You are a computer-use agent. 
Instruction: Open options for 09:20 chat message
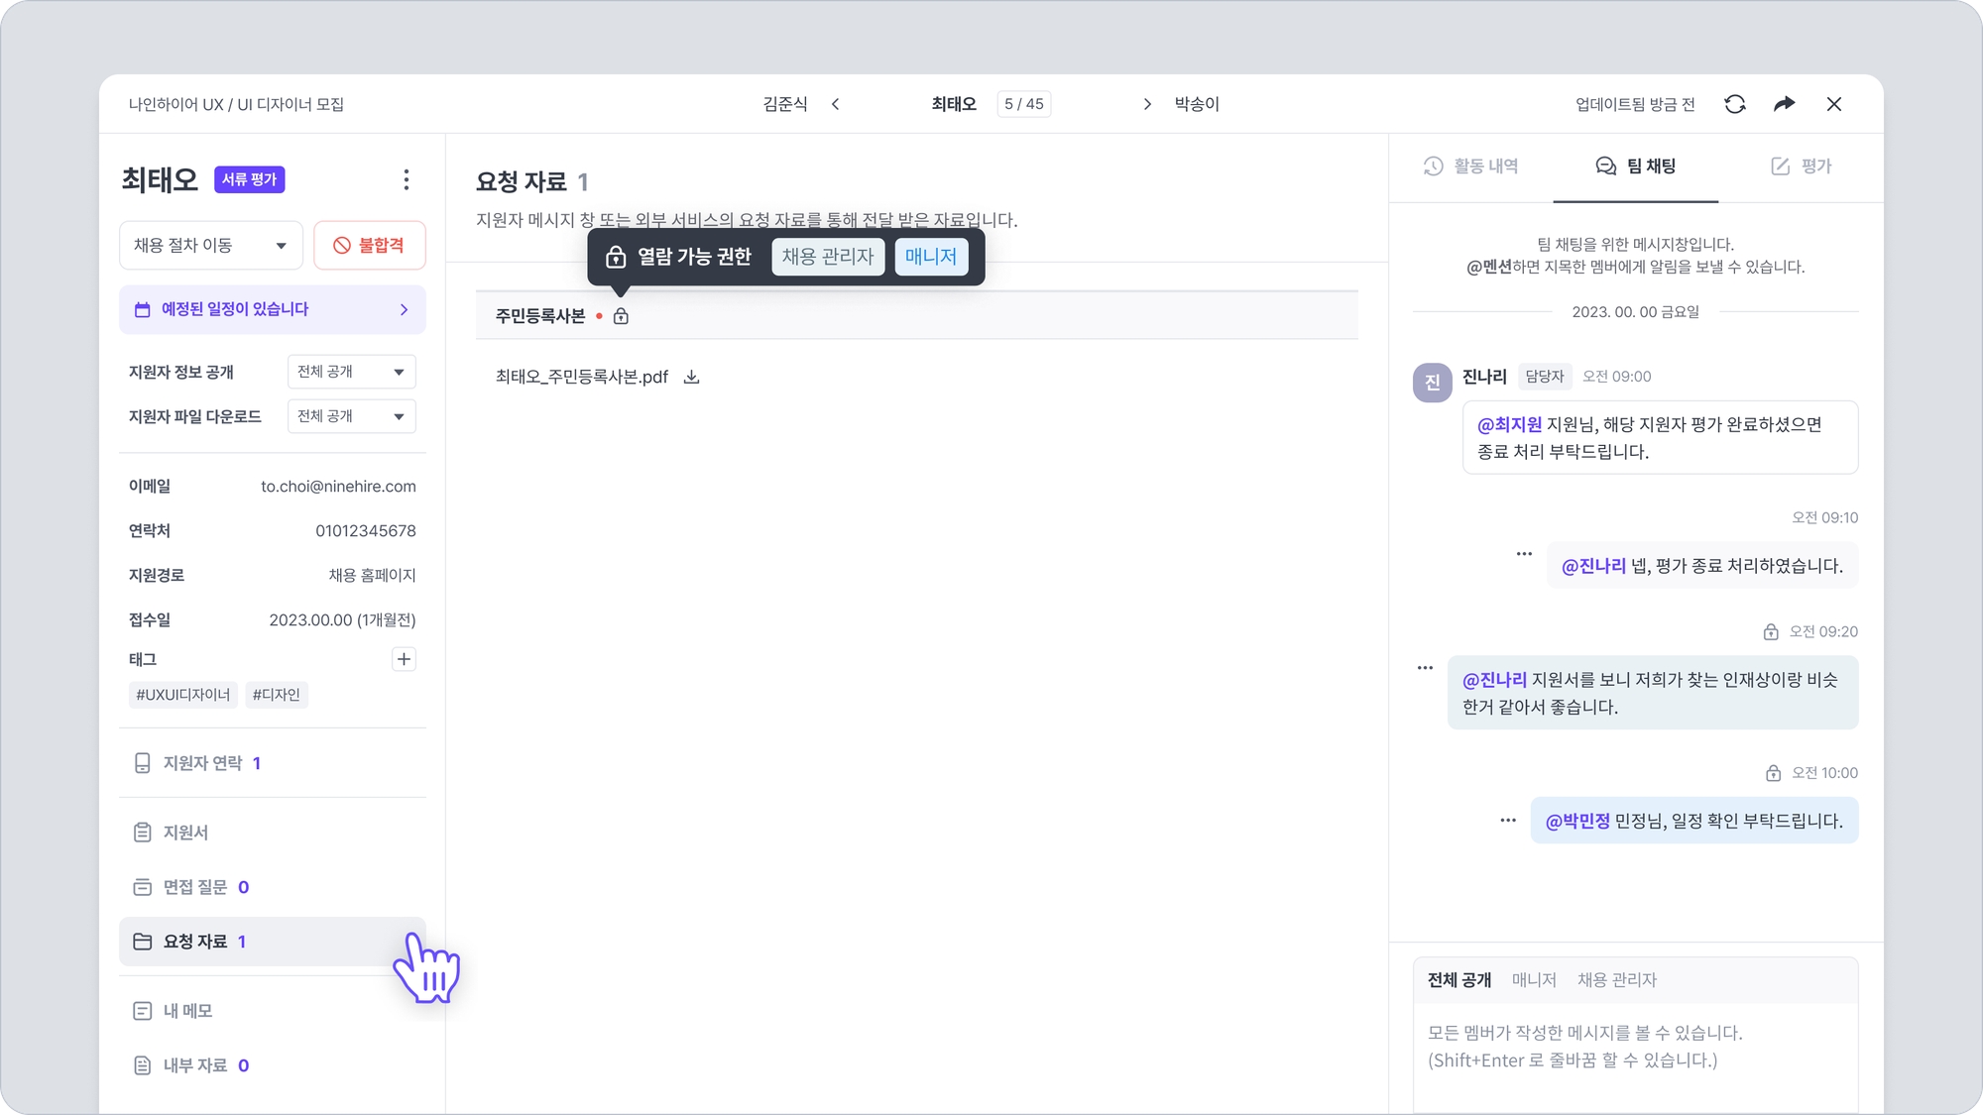coord(1425,668)
